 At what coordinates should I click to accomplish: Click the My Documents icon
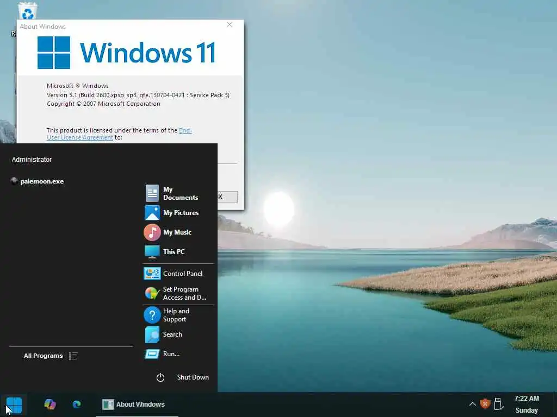point(152,193)
